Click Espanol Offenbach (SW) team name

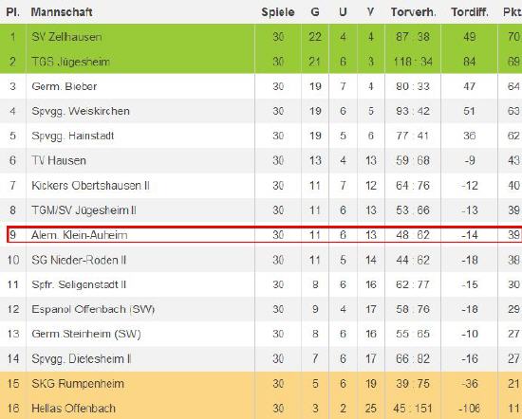93,309
